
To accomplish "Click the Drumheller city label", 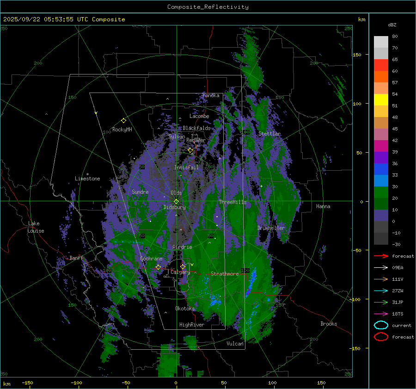I will coord(271,228).
